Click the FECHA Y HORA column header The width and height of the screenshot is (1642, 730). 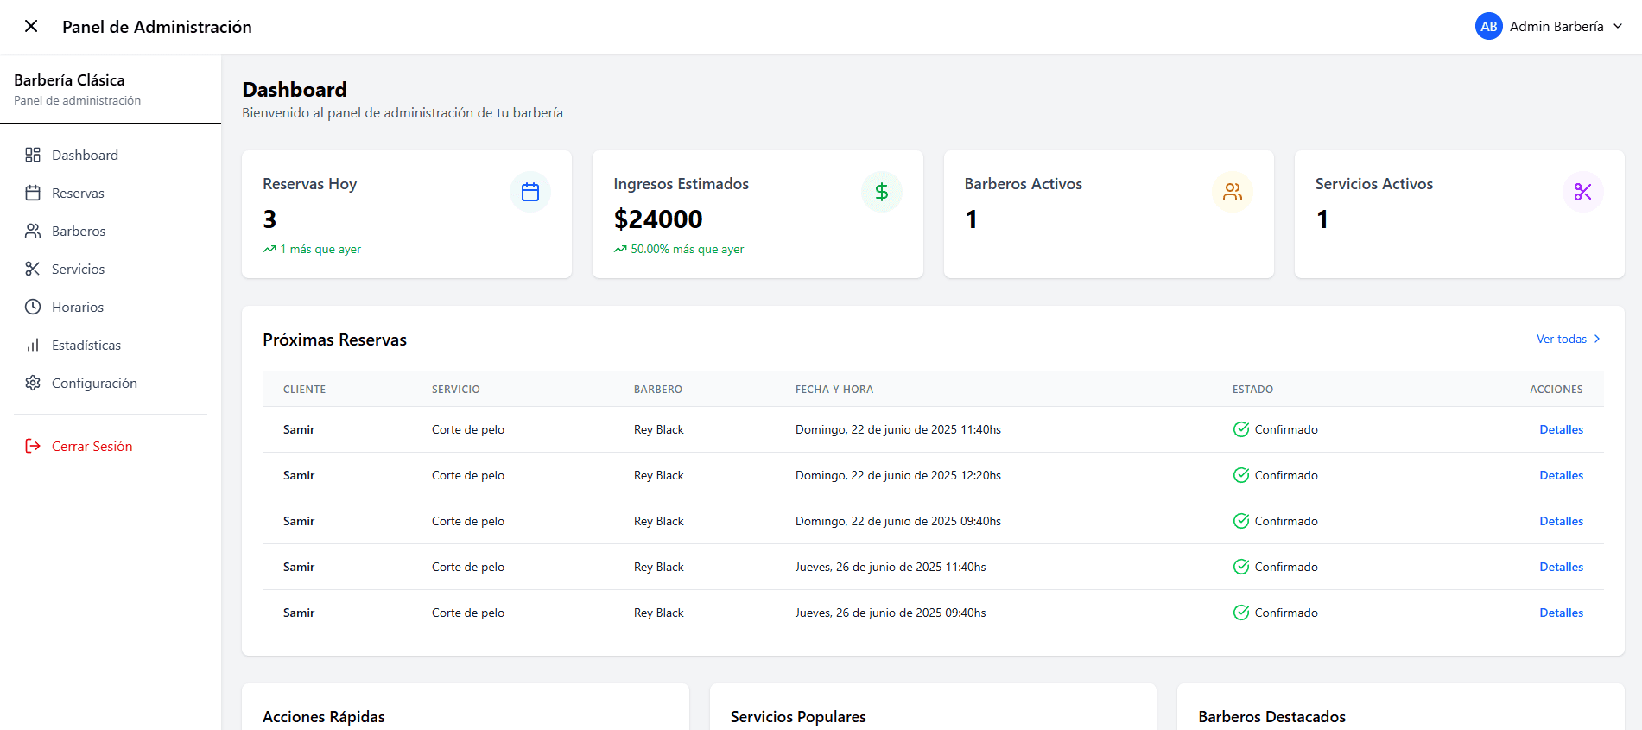[x=834, y=390]
